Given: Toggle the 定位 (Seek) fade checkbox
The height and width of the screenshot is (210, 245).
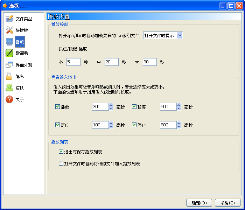Looking at the screenshot, I should 58,125.
